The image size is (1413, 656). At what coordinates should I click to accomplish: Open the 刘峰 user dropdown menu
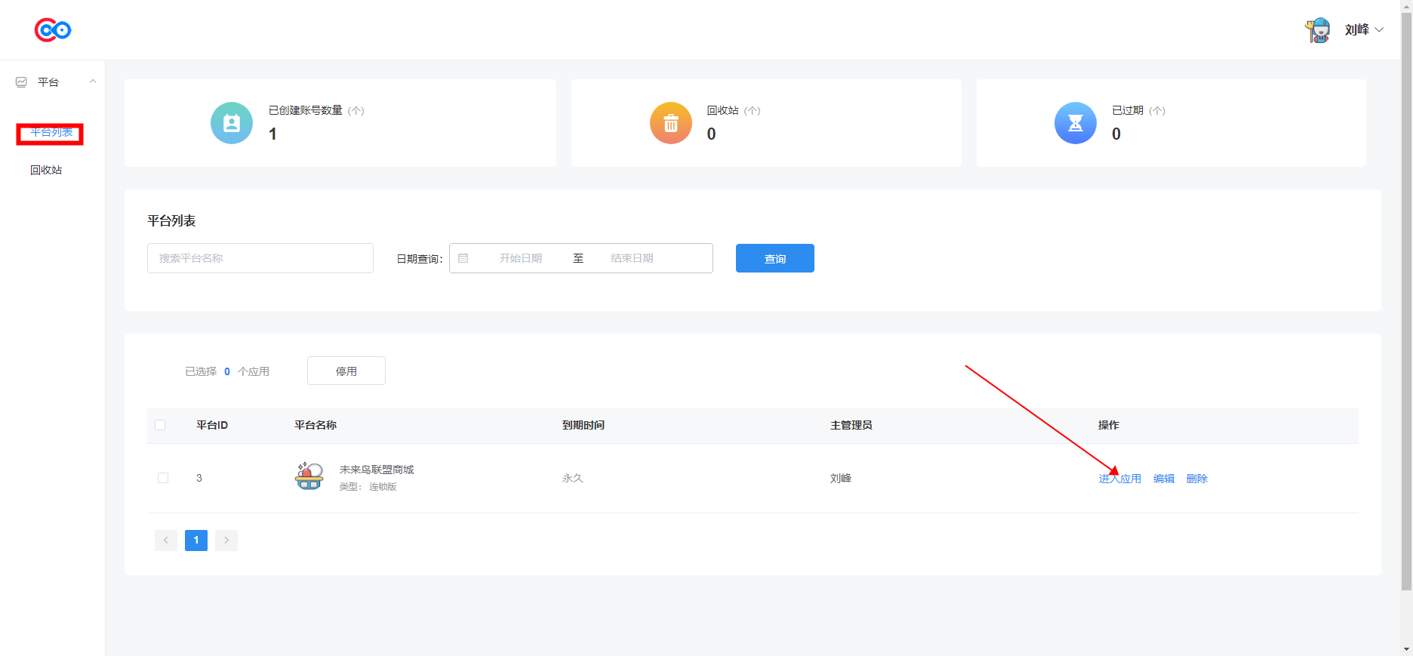click(1364, 30)
